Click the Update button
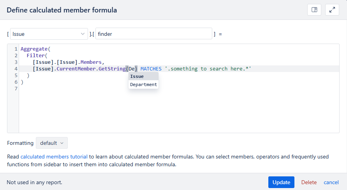This screenshot has height=190, width=347. tap(281, 182)
